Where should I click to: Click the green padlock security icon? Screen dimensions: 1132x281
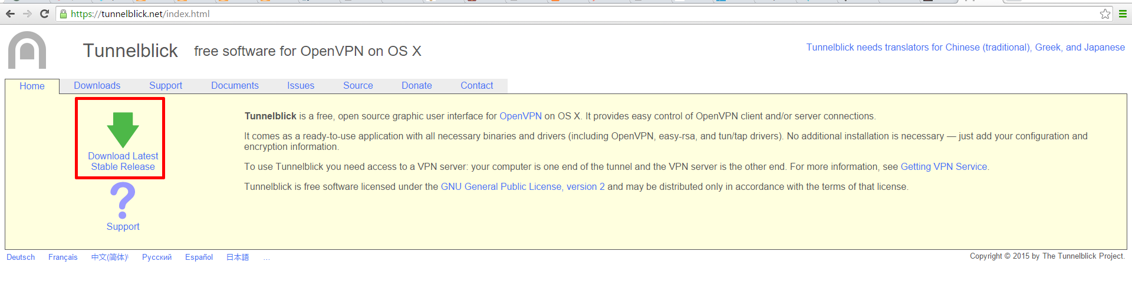pos(63,14)
